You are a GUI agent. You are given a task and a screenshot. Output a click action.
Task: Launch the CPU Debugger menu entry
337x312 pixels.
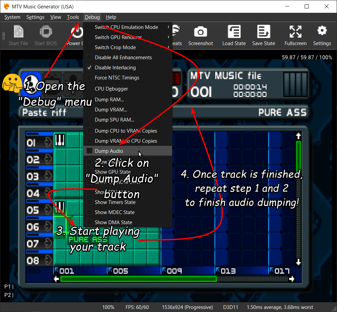128,89
